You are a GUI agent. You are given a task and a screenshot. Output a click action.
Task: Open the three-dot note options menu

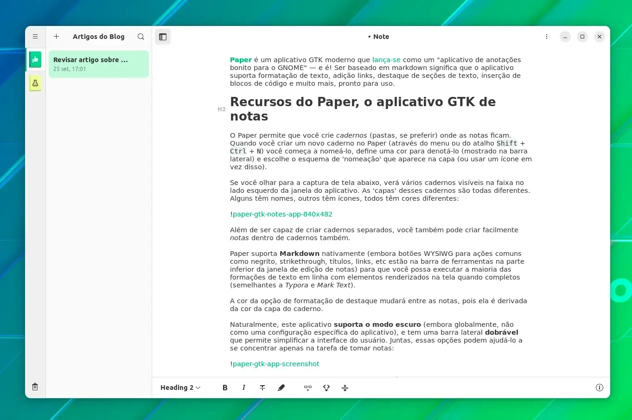tap(547, 37)
